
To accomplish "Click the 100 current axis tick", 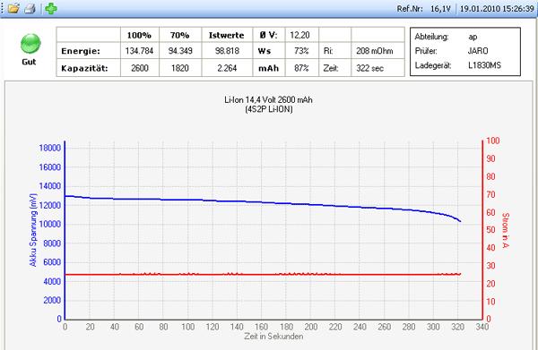I will click(x=493, y=141).
